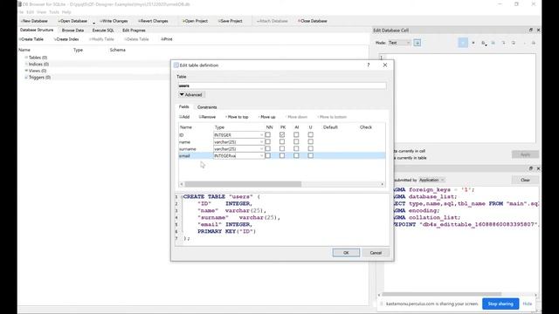Viewport: 559px width, 314px height.
Task: Toggle Not Null for the email field
Action: point(268,155)
